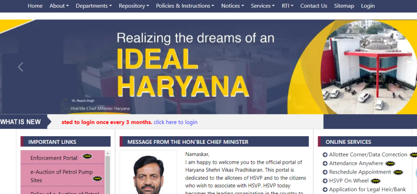Image resolution: width=417 pixels, height=194 pixels.
Task: Click the next slide arrow on banner
Action: (408, 67)
